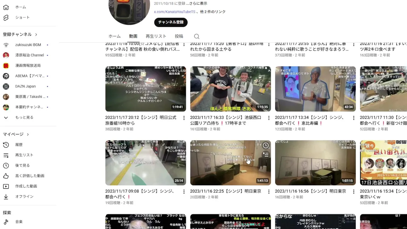Open ABEMA channel avatar
Screen dimensions: 407x229
(6, 76)
